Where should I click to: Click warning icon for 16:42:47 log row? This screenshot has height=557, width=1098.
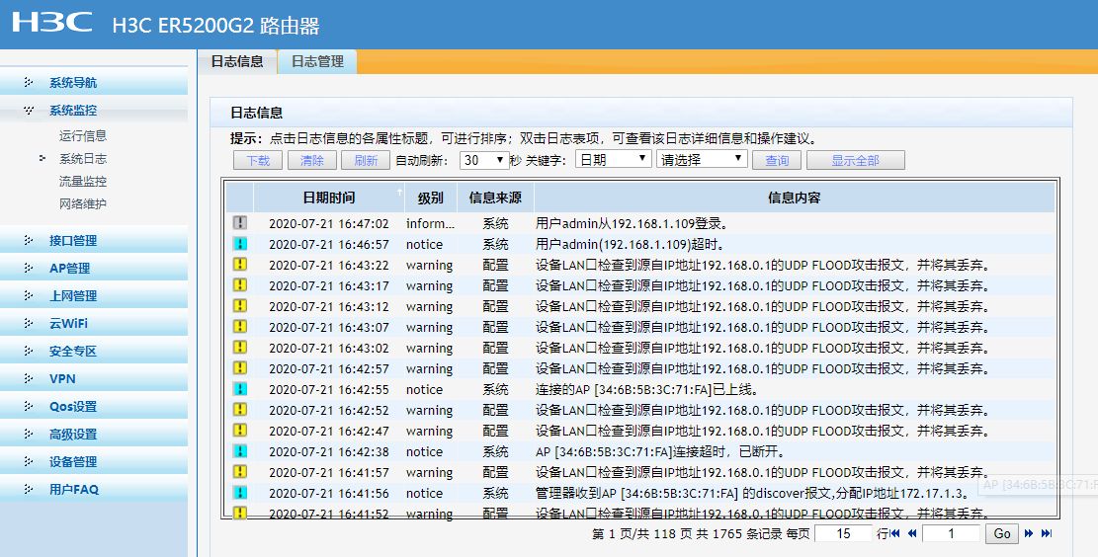[240, 431]
